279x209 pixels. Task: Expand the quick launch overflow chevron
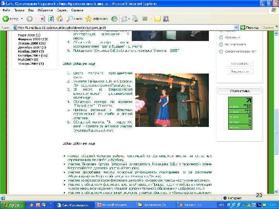click(x=50, y=204)
